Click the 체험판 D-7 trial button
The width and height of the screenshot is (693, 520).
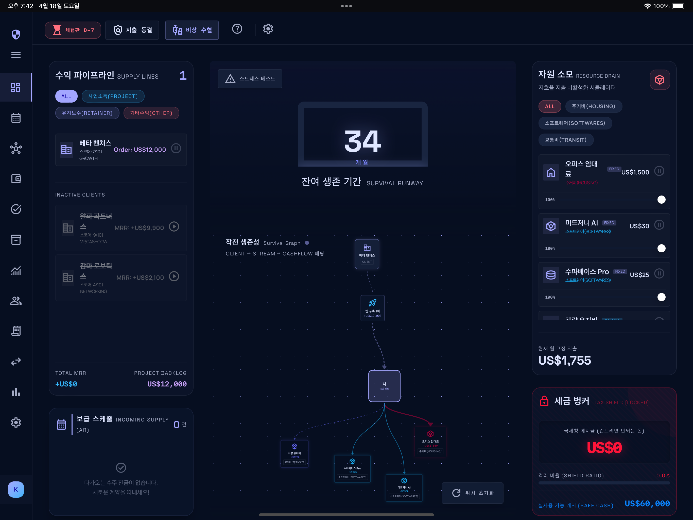tap(73, 30)
